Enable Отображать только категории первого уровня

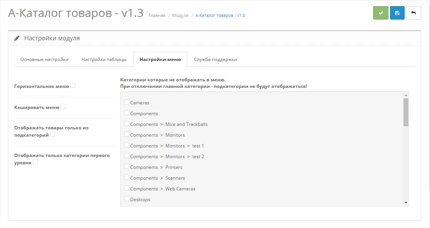35,162
